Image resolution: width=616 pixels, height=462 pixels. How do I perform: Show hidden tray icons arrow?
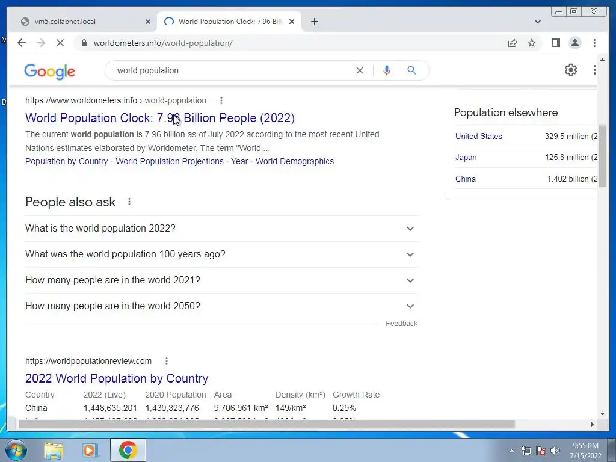coord(511,451)
